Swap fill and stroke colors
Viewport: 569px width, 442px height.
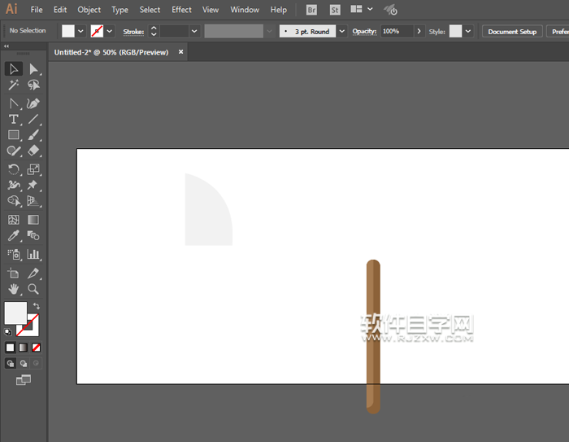tap(37, 306)
